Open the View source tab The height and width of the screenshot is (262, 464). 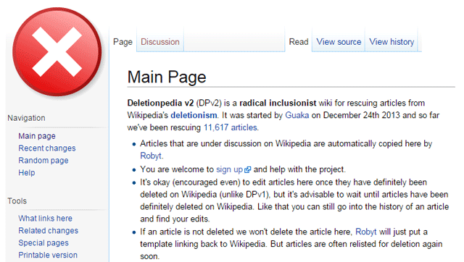pyautogui.click(x=339, y=42)
